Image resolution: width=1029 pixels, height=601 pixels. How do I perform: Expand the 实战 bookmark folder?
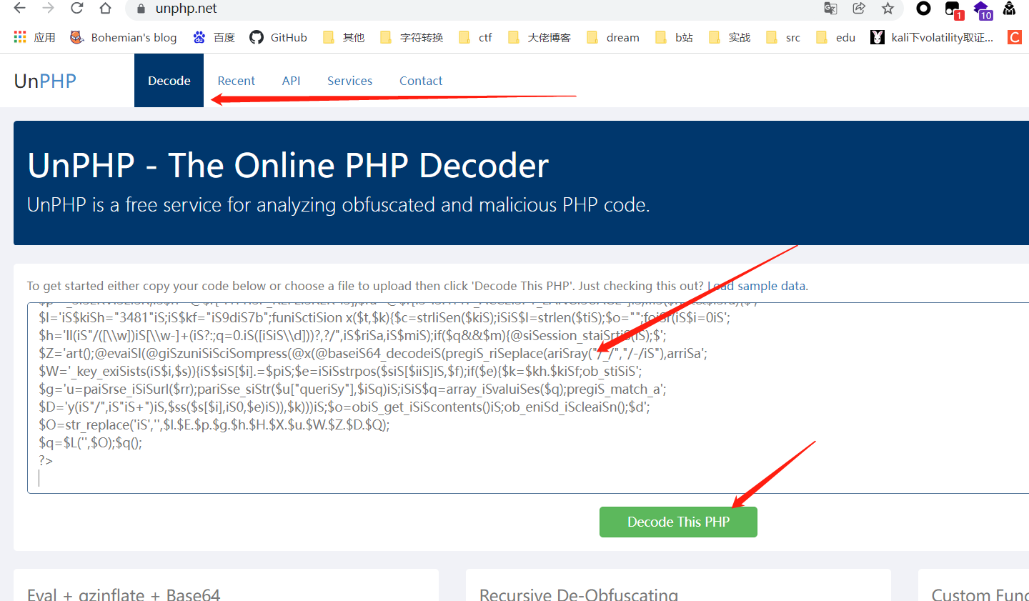730,37
